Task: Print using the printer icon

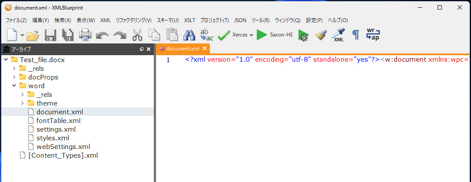Action: pos(85,35)
